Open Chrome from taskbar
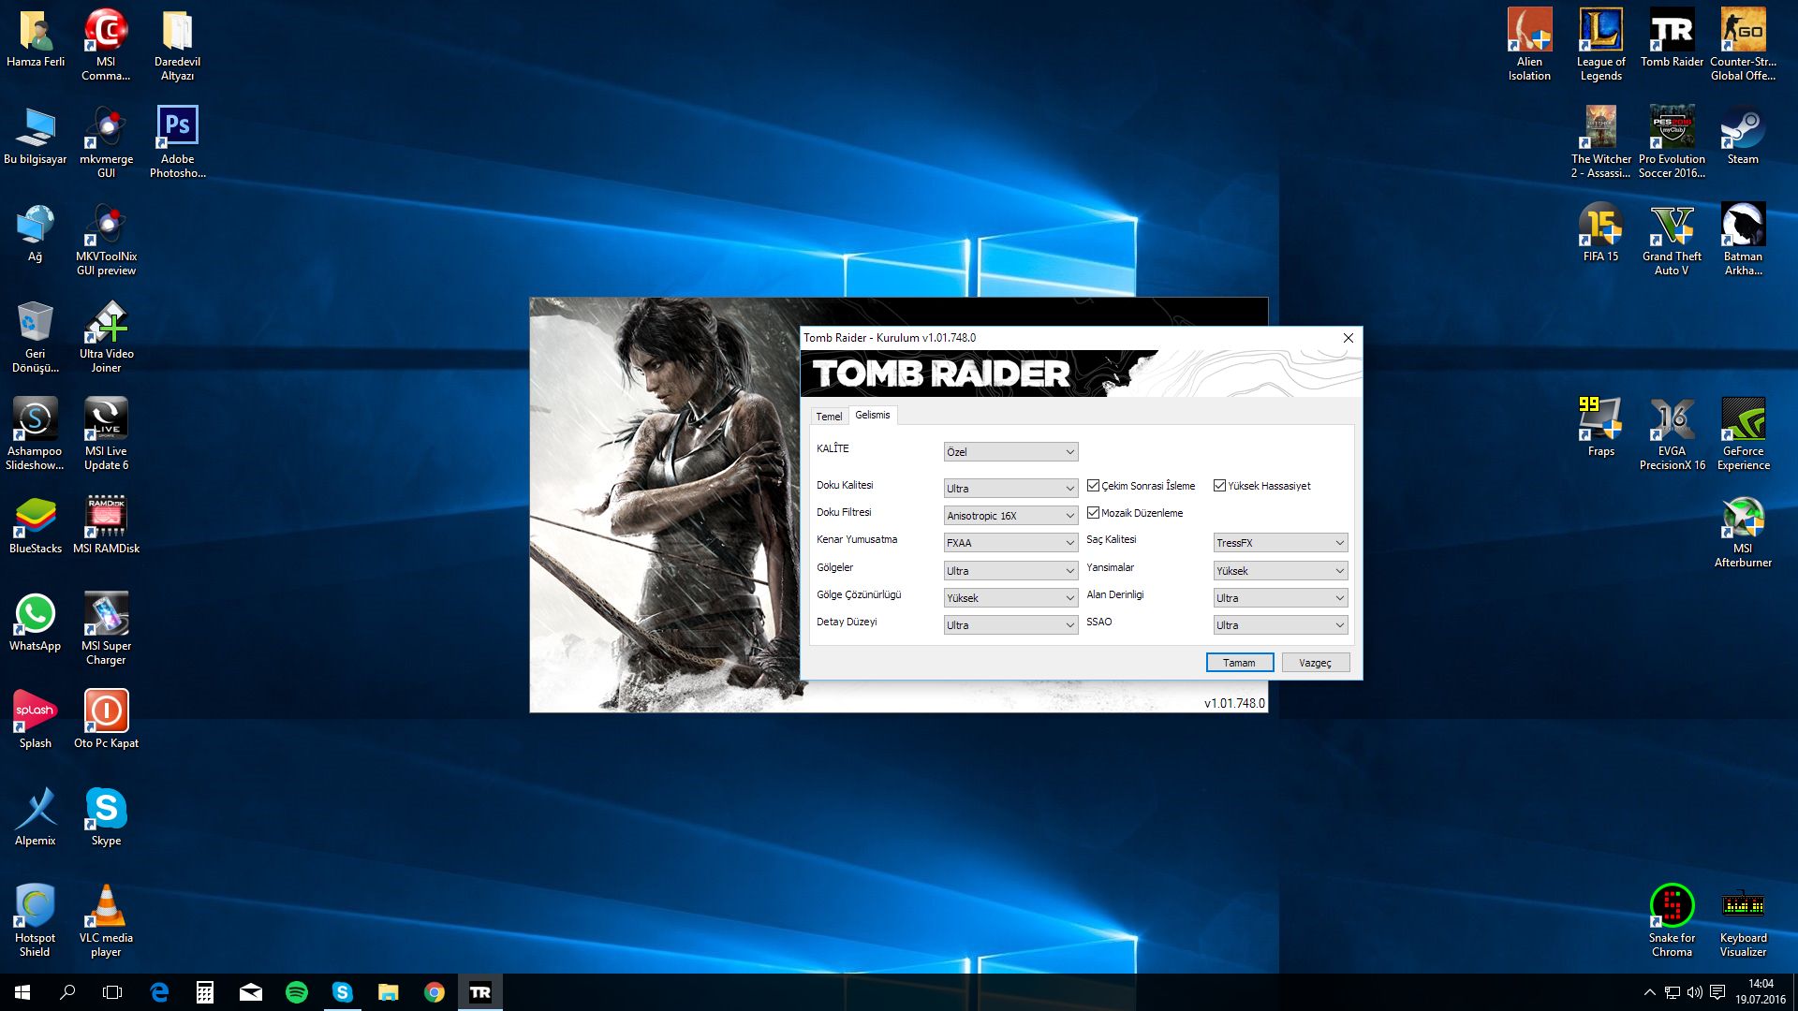 pyautogui.click(x=435, y=992)
